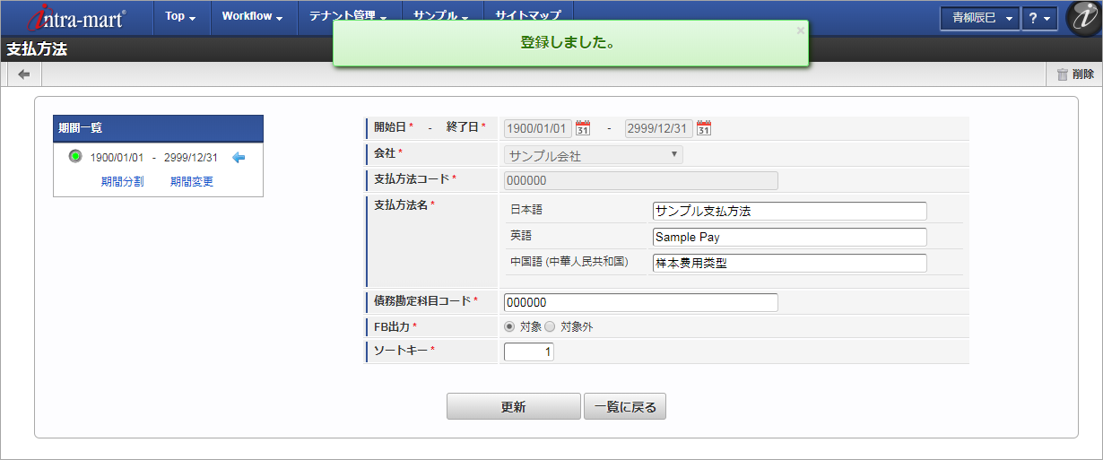Click the trash delete icon
Screen dimensions: 1103x460
point(1062,75)
